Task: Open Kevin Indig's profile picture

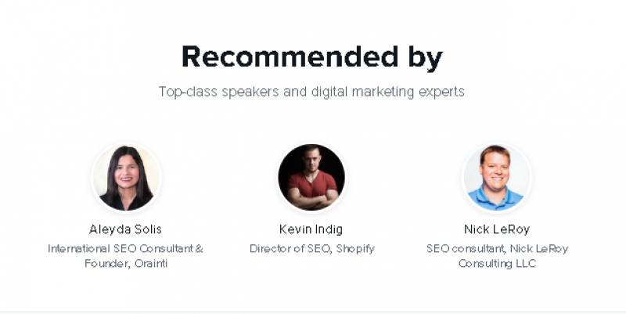Action: pos(311,177)
